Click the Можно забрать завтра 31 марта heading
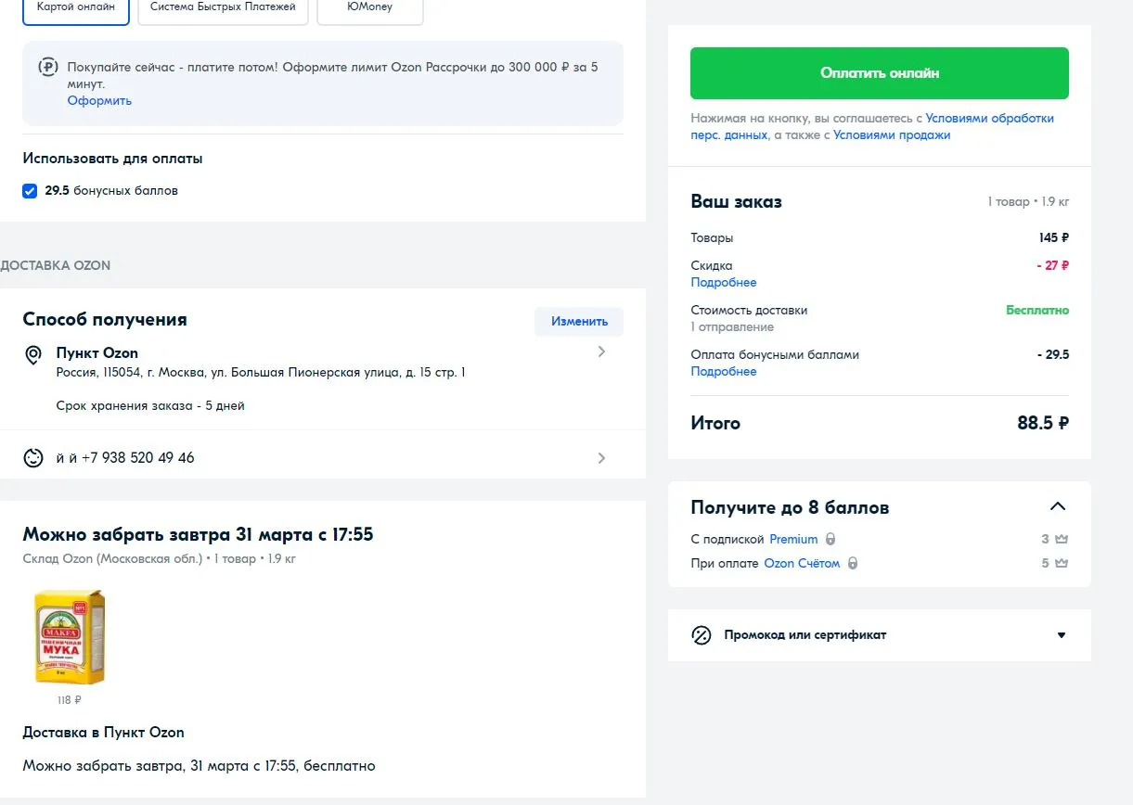1133x805 pixels. (198, 534)
